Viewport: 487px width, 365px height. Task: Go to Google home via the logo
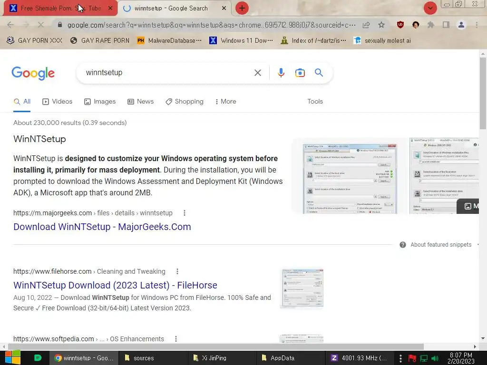point(33,73)
